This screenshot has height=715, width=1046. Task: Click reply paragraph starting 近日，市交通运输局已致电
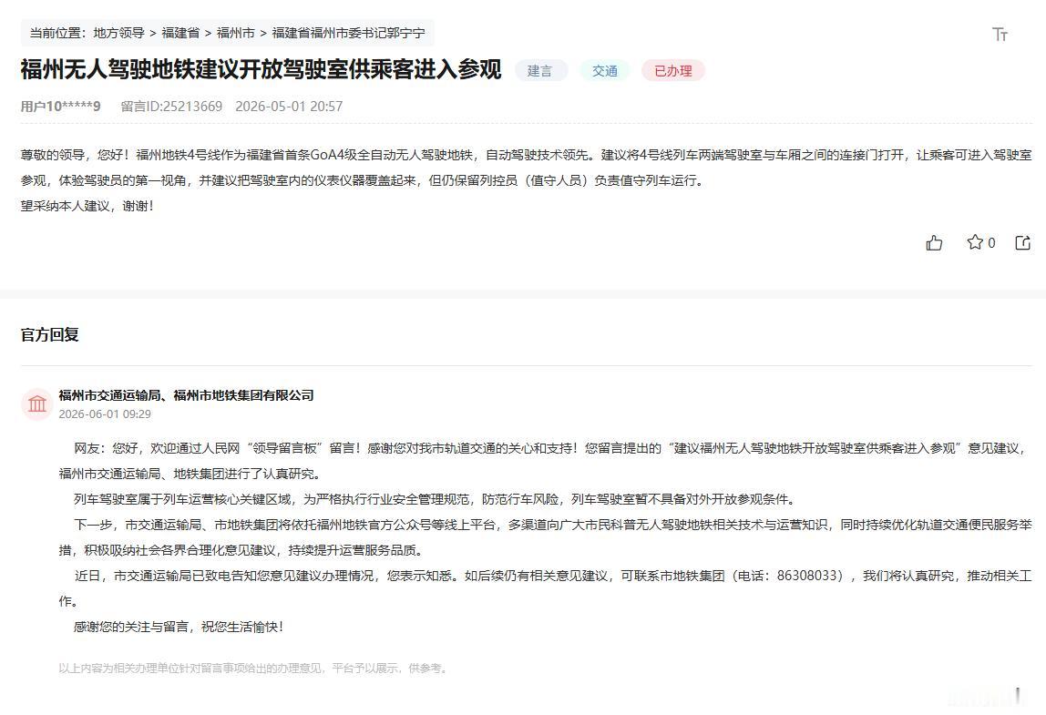click(545, 588)
